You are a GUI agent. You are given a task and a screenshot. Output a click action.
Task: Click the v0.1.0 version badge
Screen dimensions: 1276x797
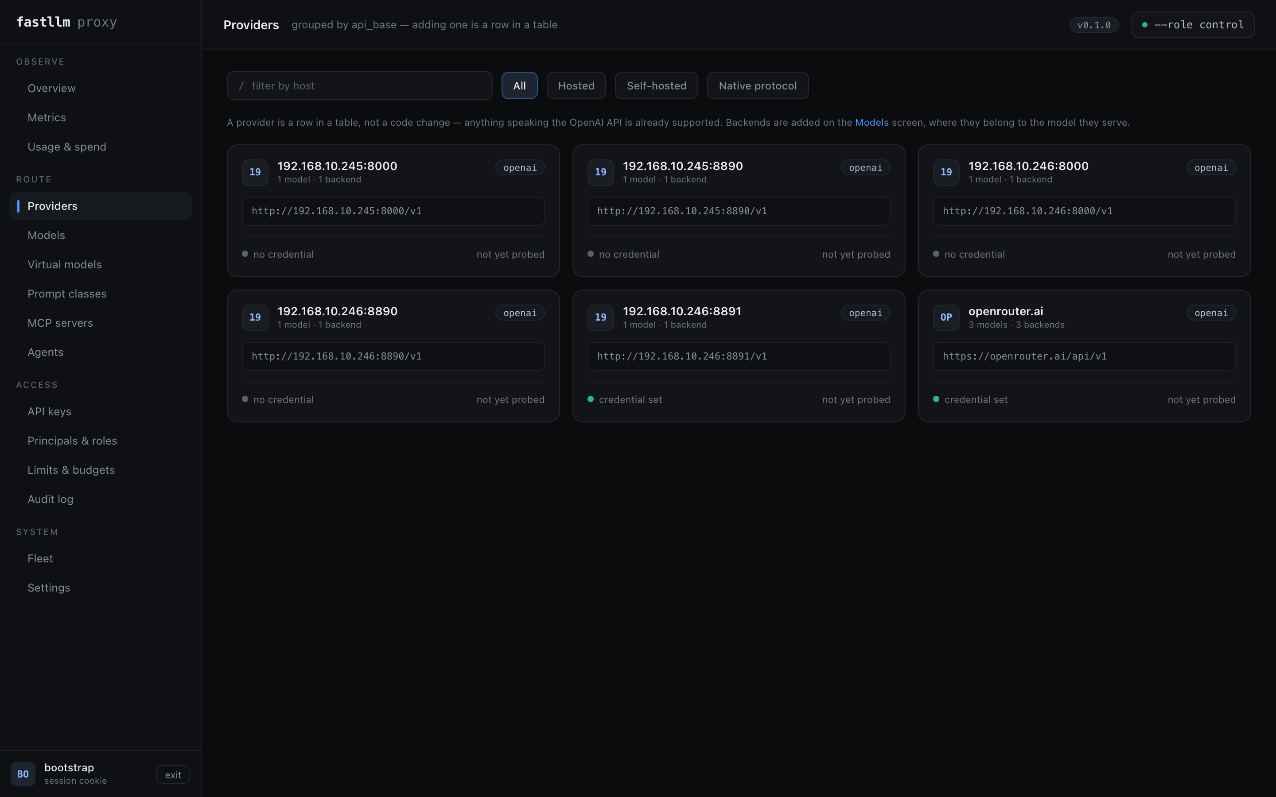pos(1094,25)
